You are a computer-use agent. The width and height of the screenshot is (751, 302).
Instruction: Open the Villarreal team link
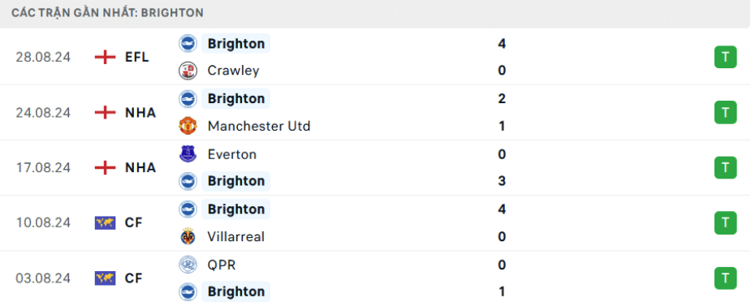pyautogui.click(x=235, y=237)
